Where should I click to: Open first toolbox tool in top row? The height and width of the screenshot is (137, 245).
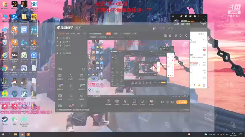[60, 77]
